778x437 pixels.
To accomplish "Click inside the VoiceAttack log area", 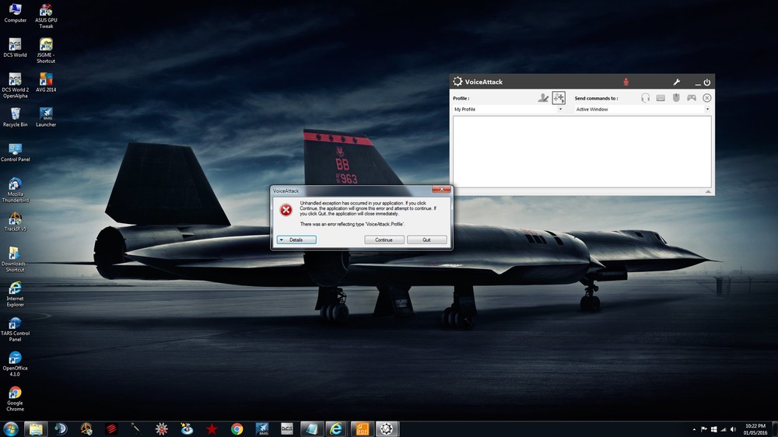I will tap(582, 152).
